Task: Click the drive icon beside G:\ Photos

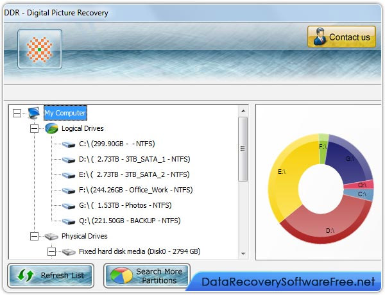Action: (x=69, y=206)
